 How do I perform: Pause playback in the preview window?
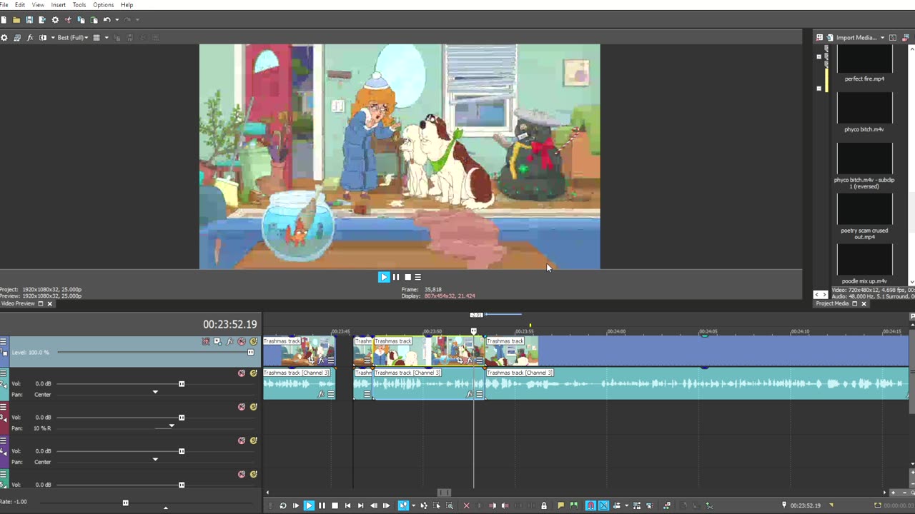[396, 277]
